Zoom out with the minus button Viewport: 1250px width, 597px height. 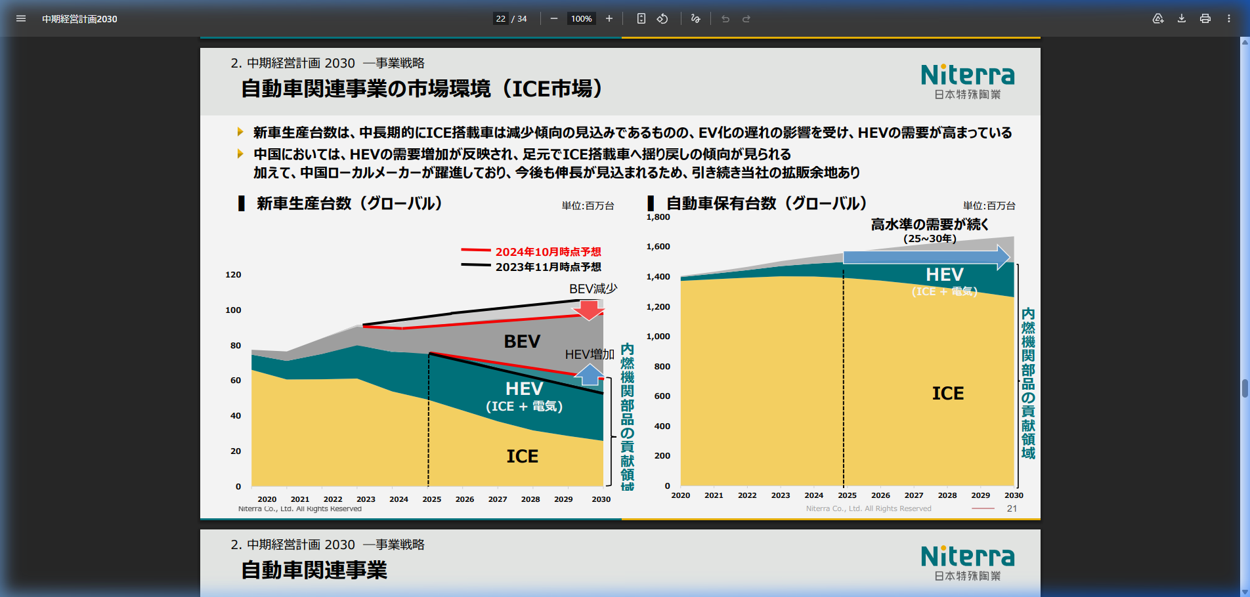pos(553,18)
